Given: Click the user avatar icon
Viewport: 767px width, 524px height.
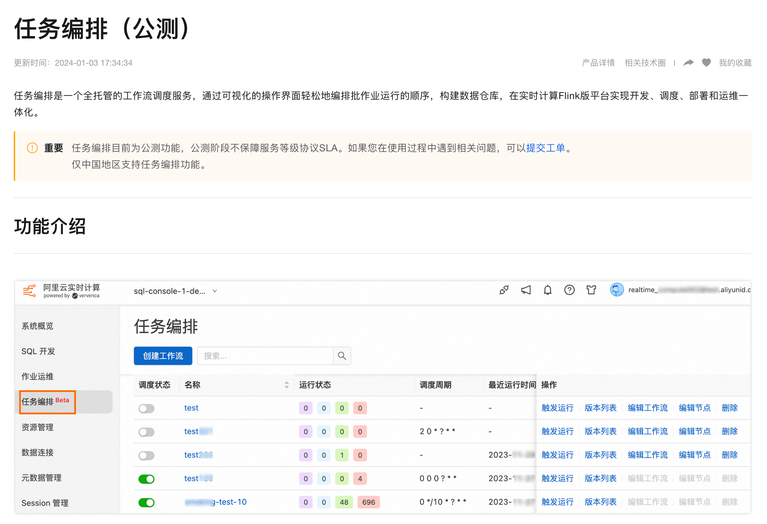Looking at the screenshot, I should (617, 290).
